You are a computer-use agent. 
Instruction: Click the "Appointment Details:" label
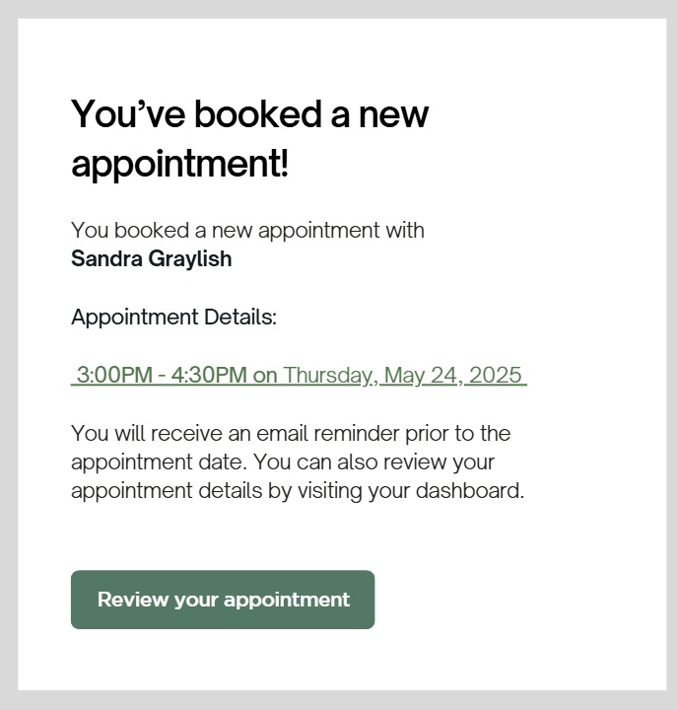coord(174,318)
